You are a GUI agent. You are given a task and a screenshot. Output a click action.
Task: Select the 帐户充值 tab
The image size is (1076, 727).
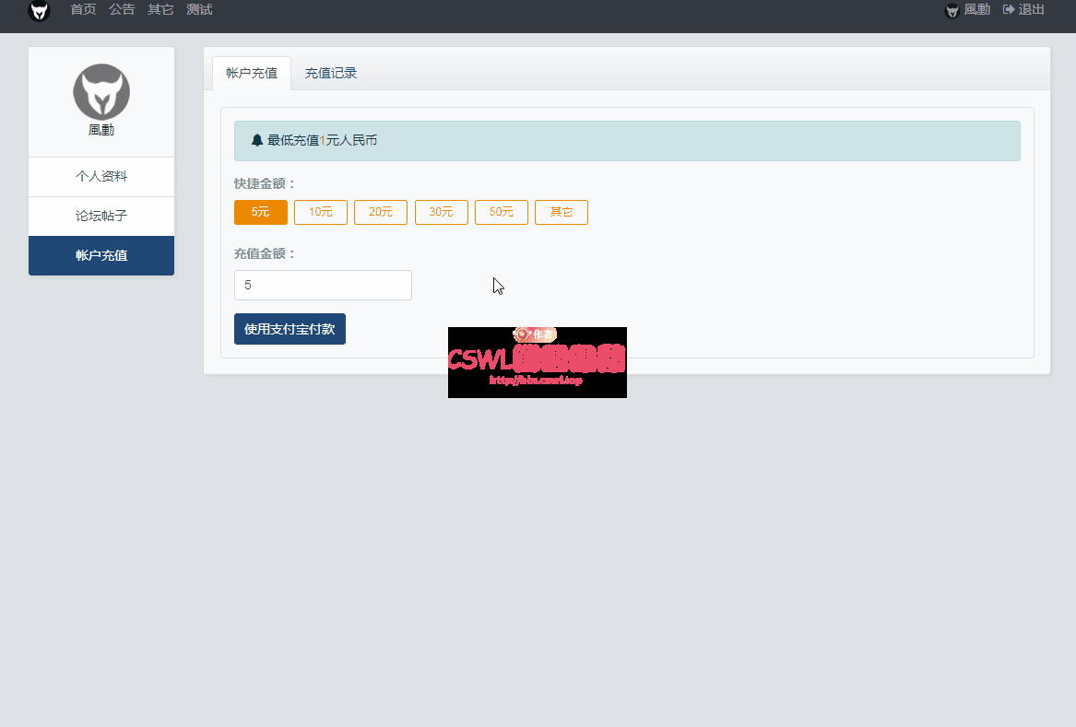coord(252,74)
